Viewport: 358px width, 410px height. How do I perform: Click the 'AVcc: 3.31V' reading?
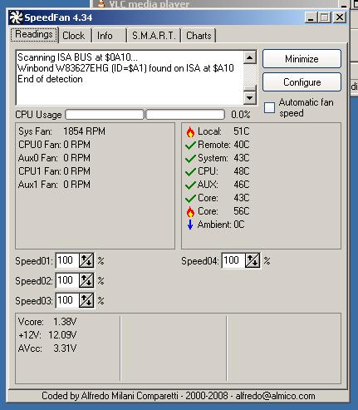(x=47, y=348)
